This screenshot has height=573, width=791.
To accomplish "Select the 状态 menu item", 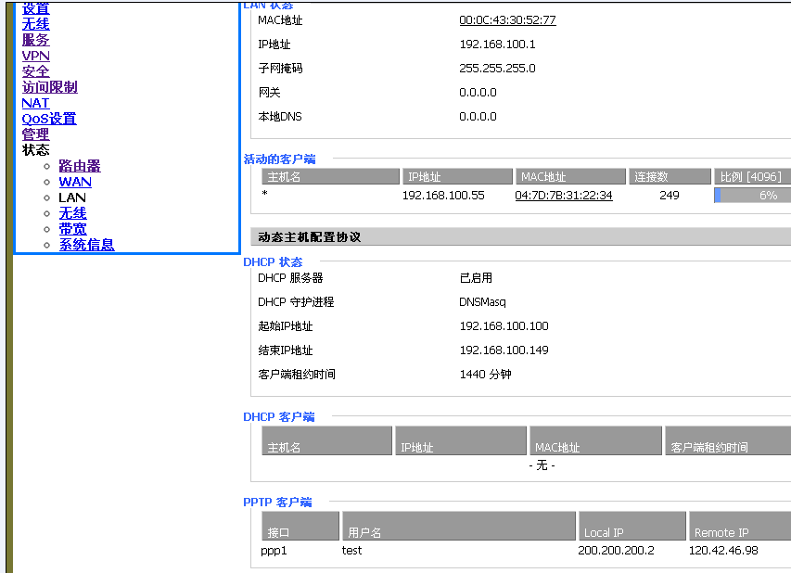I will 35,150.
